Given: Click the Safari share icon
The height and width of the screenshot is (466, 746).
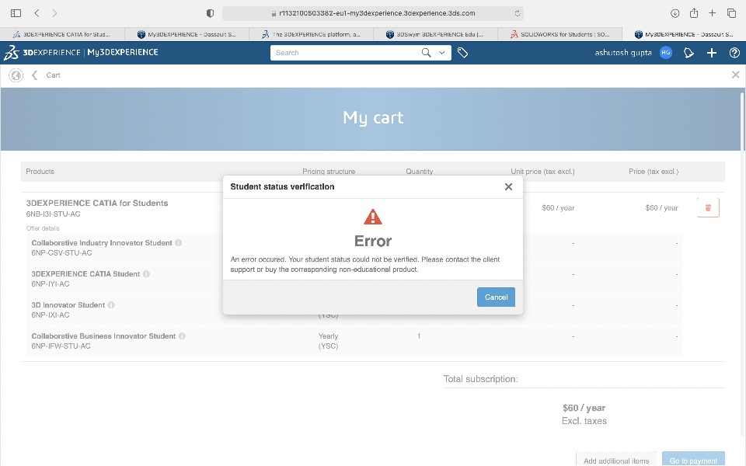Looking at the screenshot, I should pyautogui.click(x=694, y=13).
